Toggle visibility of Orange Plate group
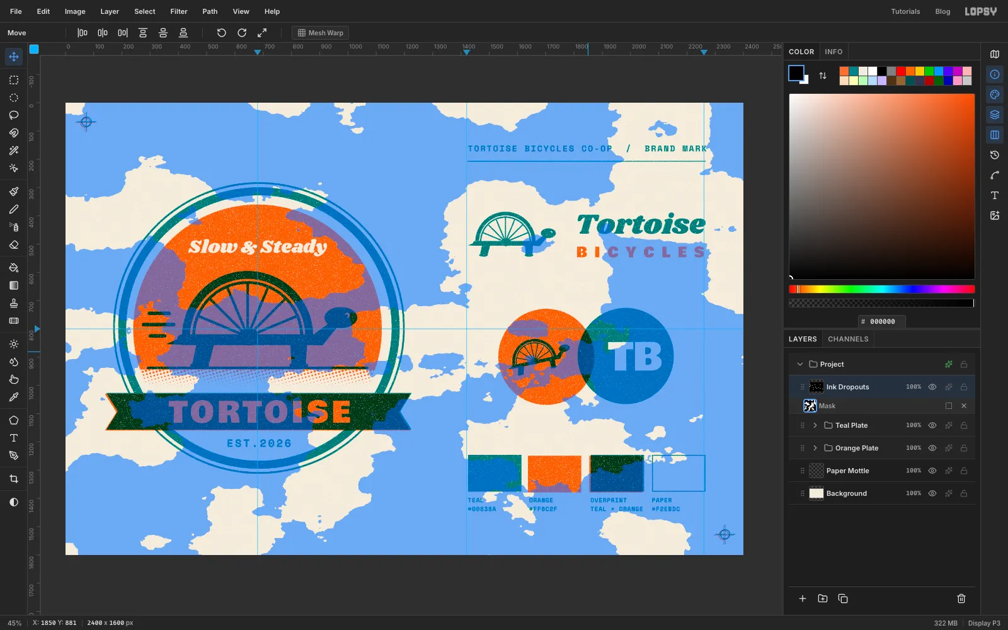This screenshot has width=1008, height=630. [932, 448]
